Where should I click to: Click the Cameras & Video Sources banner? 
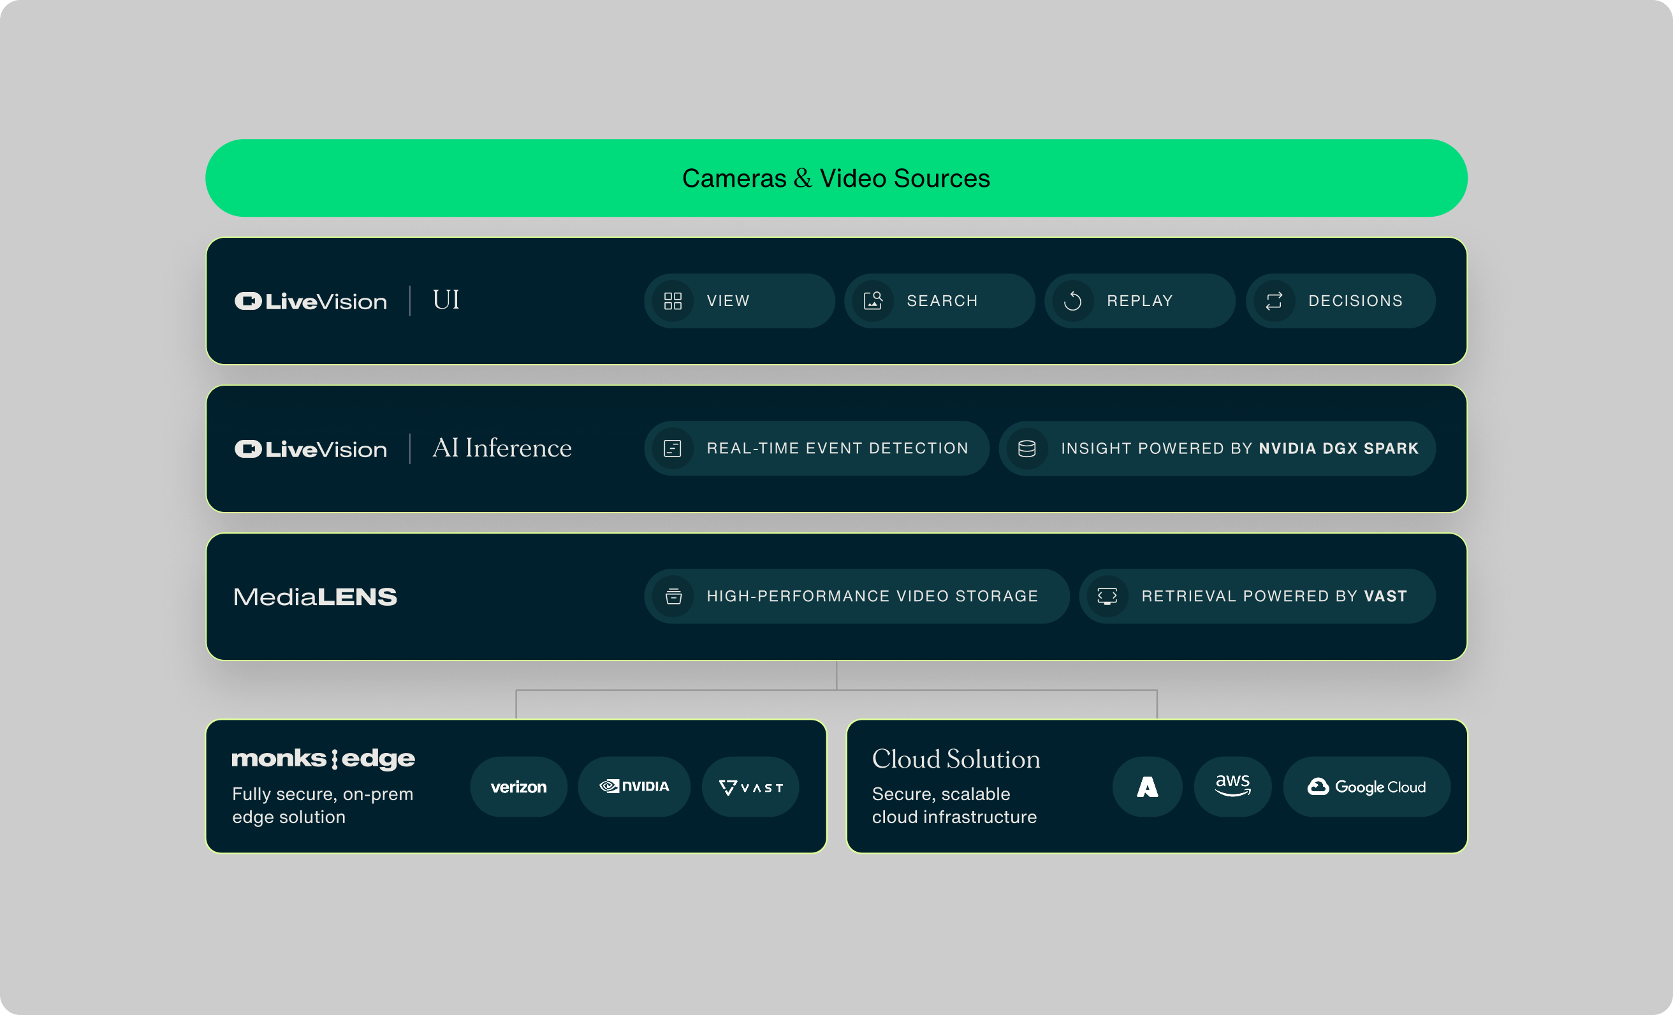(x=836, y=178)
